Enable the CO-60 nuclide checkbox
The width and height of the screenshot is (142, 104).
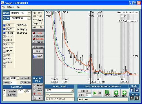point(4,40)
